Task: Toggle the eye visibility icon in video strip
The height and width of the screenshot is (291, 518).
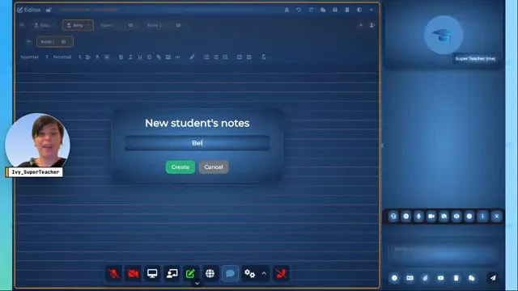Action: click(x=456, y=217)
